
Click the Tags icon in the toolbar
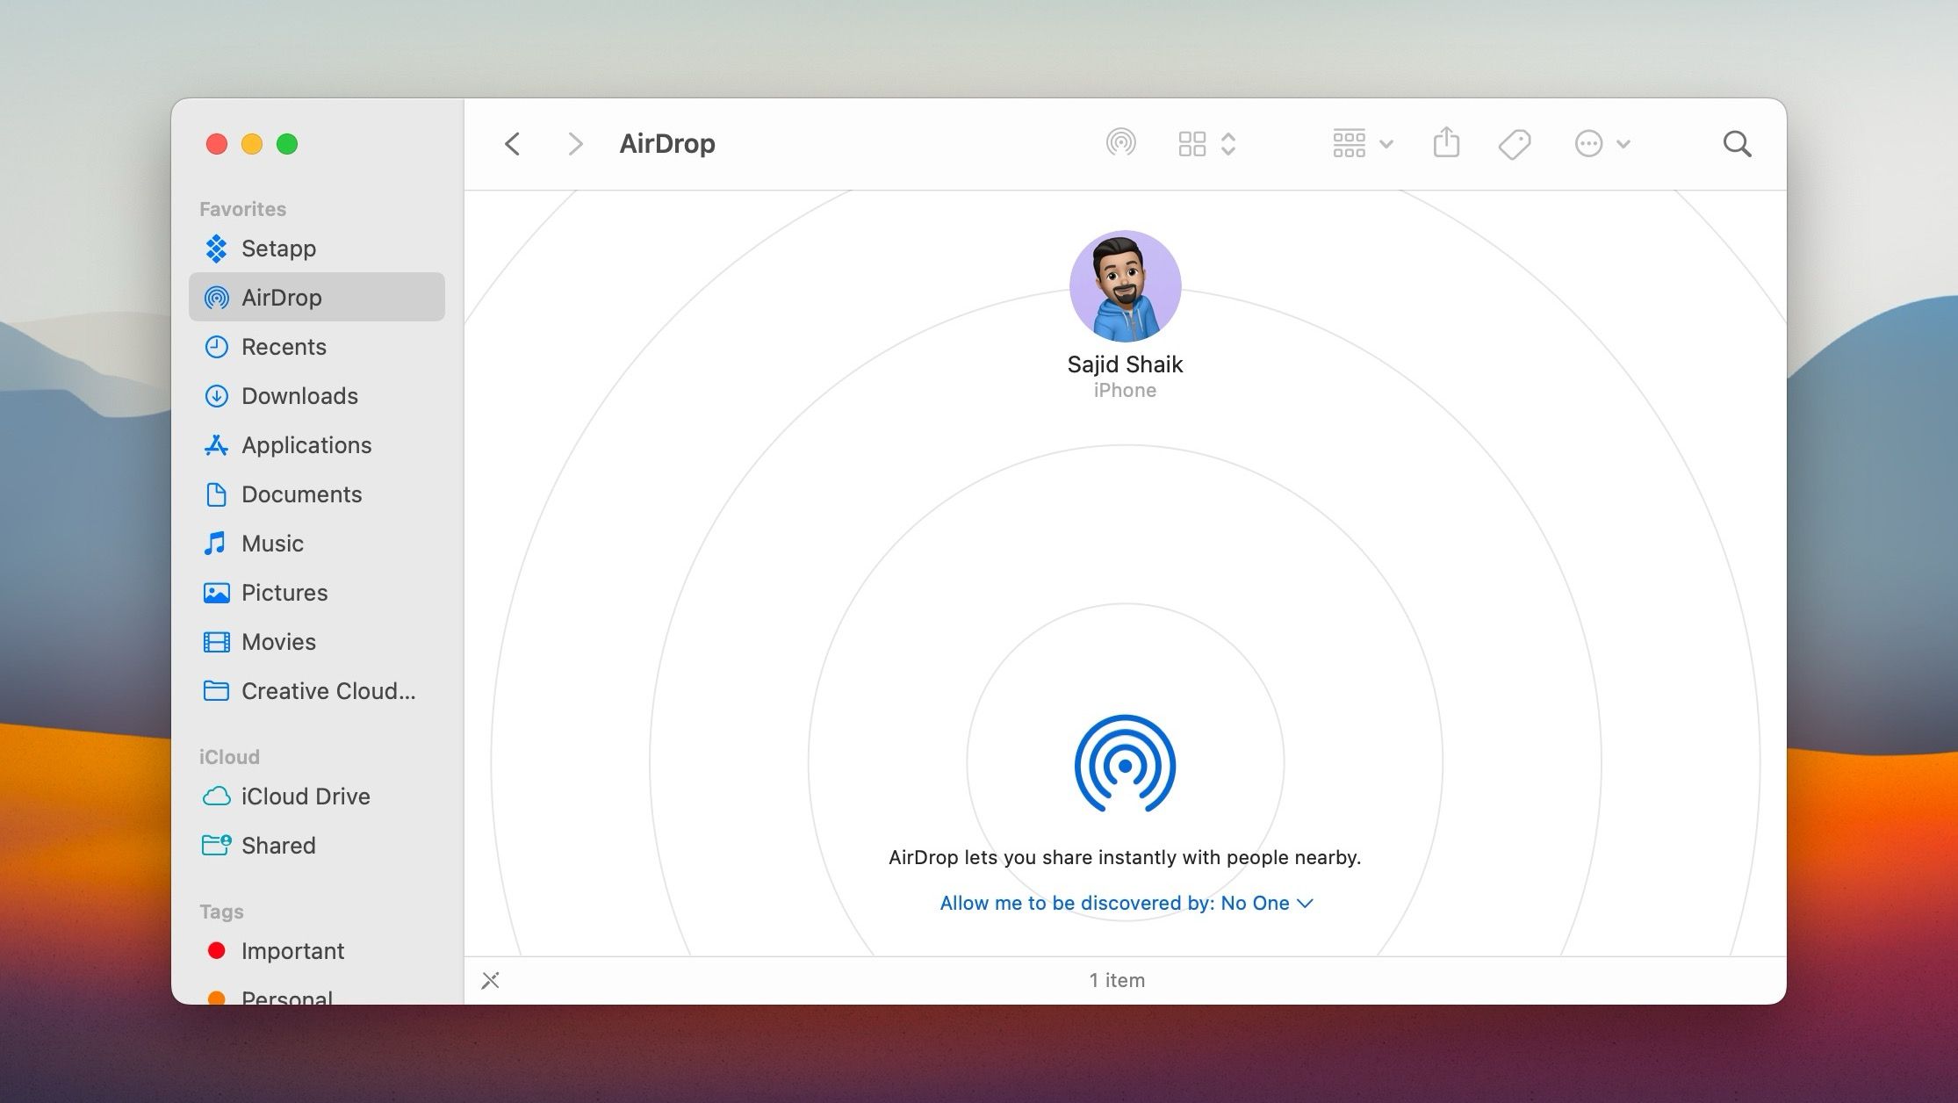(1514, 143)
